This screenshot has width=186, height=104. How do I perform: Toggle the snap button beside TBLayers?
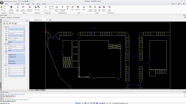click(83, 103)
